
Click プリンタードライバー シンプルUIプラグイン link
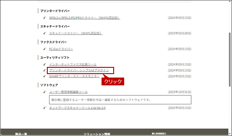tap(79, 70)
